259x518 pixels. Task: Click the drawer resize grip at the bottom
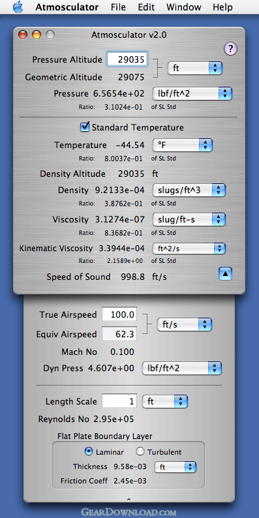point(129,499)
